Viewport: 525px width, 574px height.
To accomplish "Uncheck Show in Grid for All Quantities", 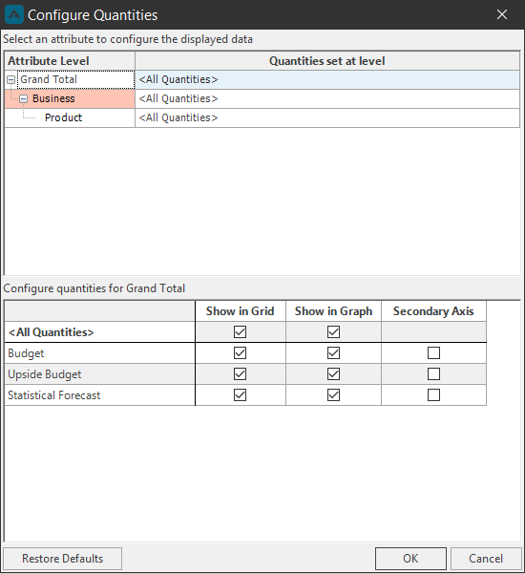I will pyautogui.click(x=240, y=332).
